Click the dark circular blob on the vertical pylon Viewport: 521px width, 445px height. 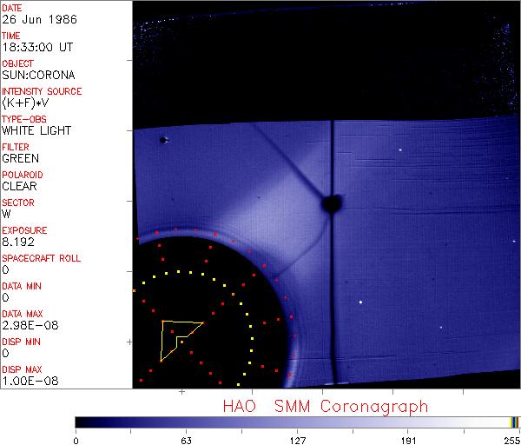[x=331, y=204]
